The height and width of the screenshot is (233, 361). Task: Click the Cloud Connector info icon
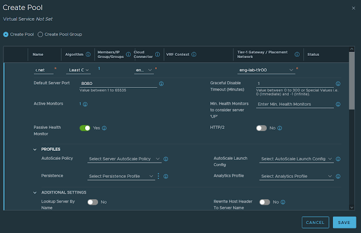point(157,55)
